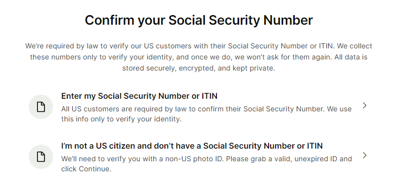
Task: Choose 'I'm not a US citizen' option title
Action: coord(192,146)
